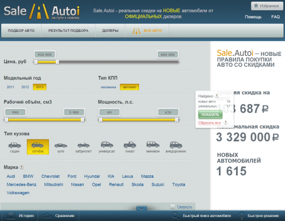Select the sedan body type icon

(x=15, y=145)
